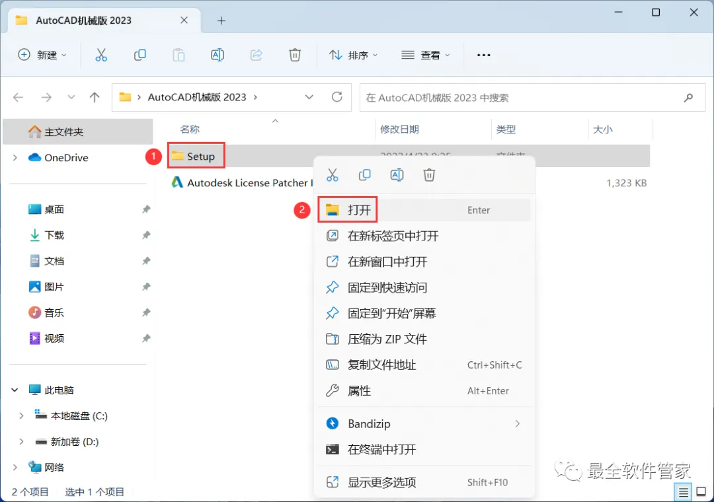
Task: Choose 在新标签页中打开
Action: pos(424,236)
